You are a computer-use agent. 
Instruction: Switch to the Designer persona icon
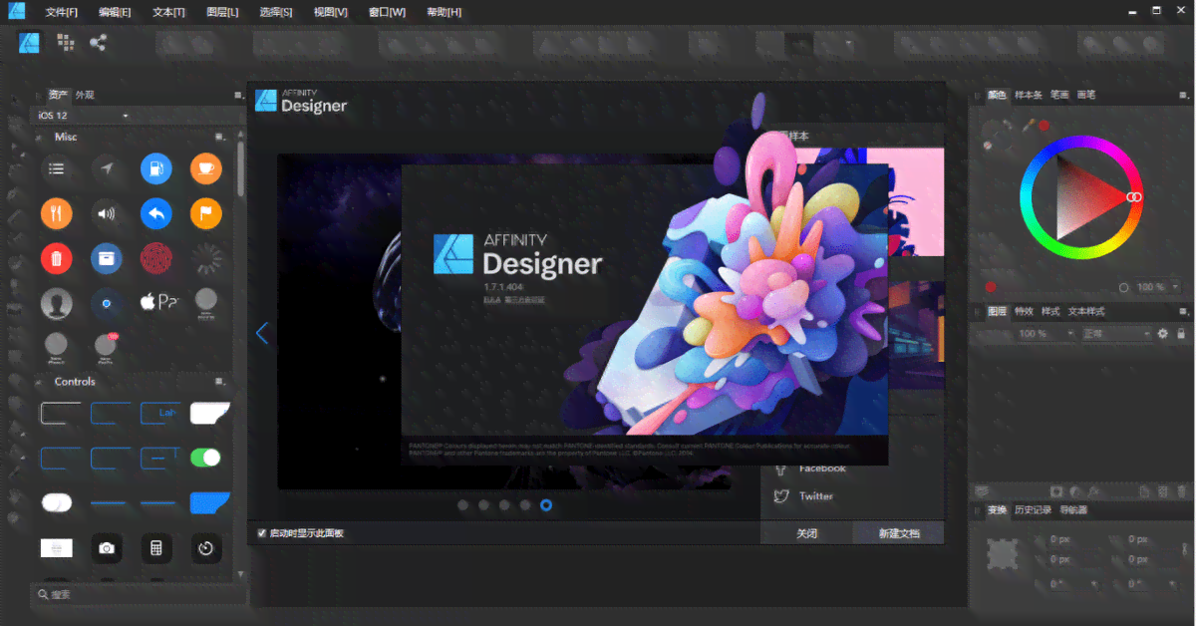click(30, 42)
